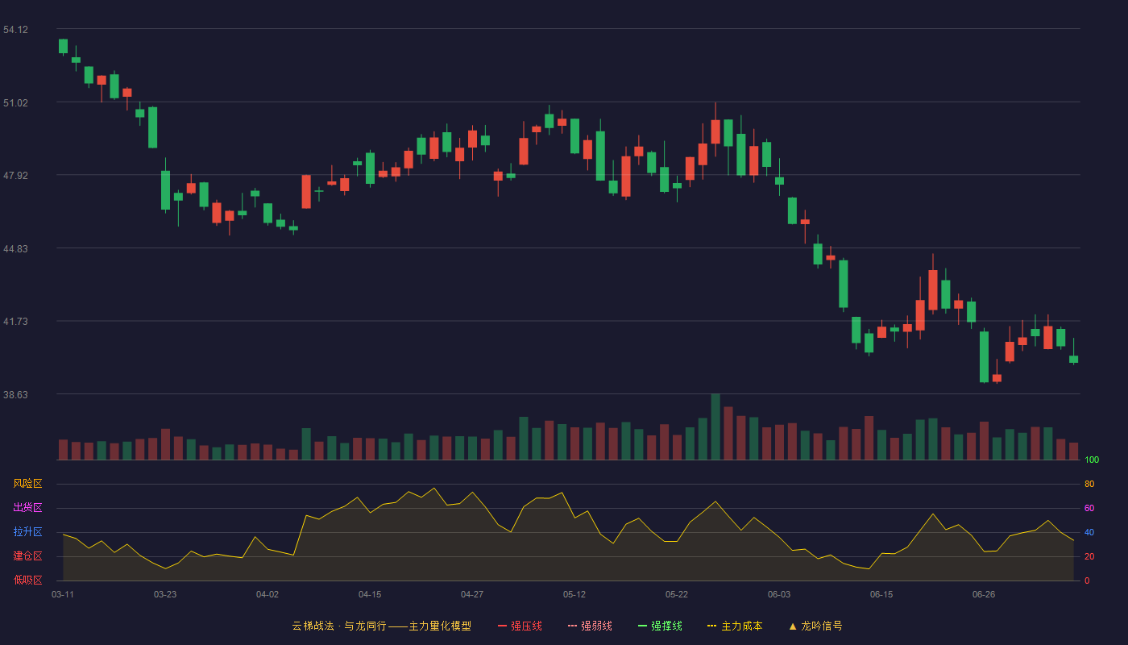This screenshot has width=1128, height=645.
Task: Click the 05-12 date label
Action: coord(574,594)
